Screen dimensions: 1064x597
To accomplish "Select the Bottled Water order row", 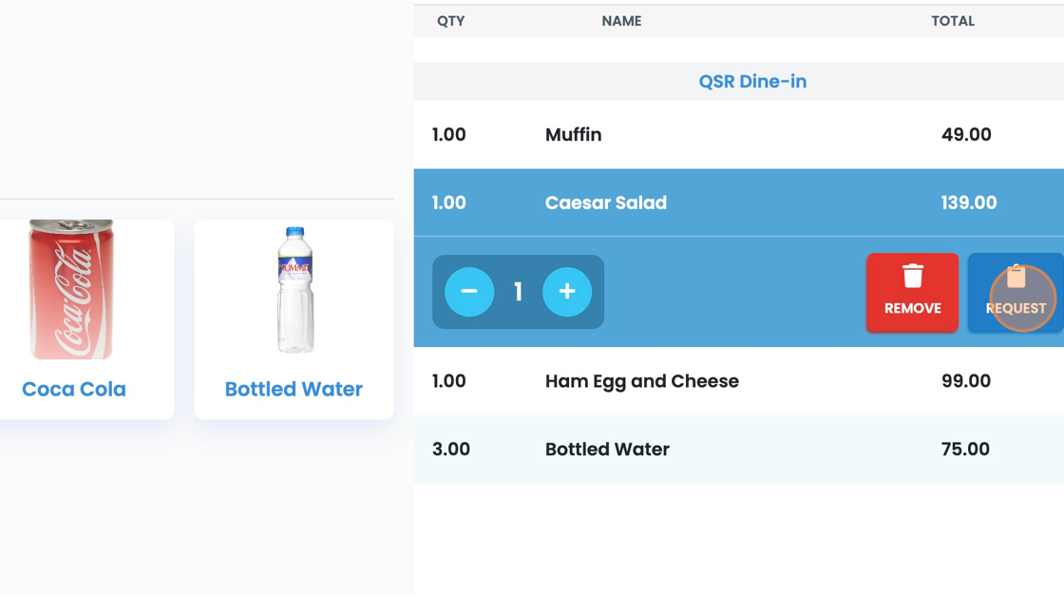I will point(738,450).
